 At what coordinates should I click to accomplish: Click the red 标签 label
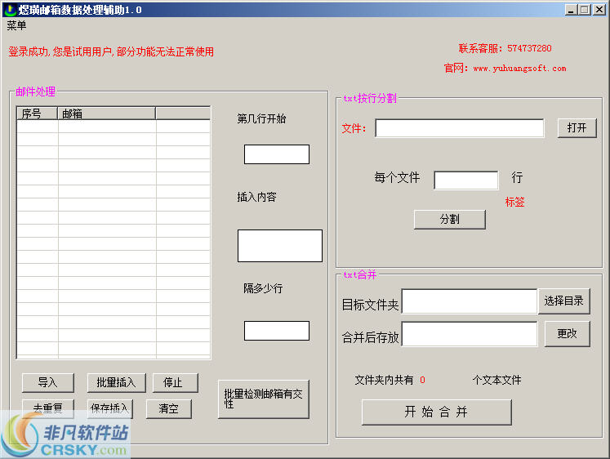[x=514, y=202]
